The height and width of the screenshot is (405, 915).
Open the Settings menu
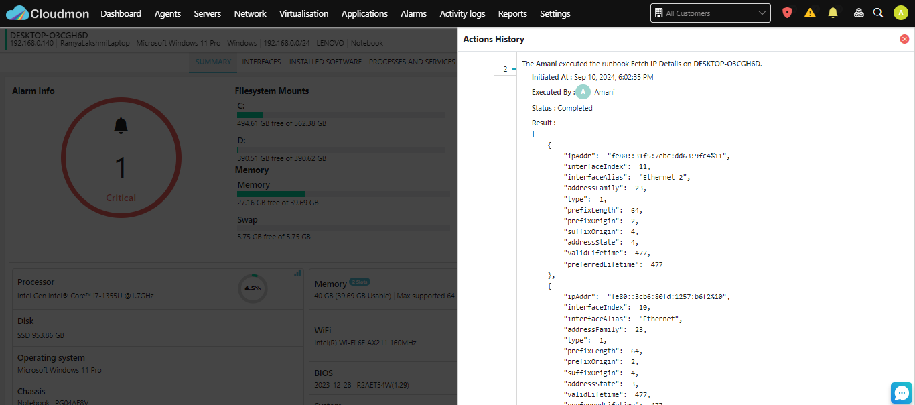555,13
